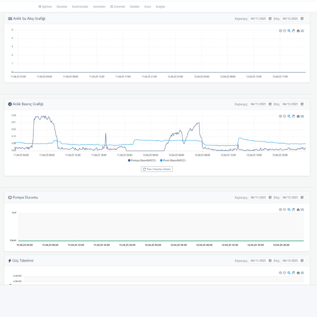This screenshot has width=317, height=317.
Task: Open the Görevler menu
Action: tap(118, 7)
